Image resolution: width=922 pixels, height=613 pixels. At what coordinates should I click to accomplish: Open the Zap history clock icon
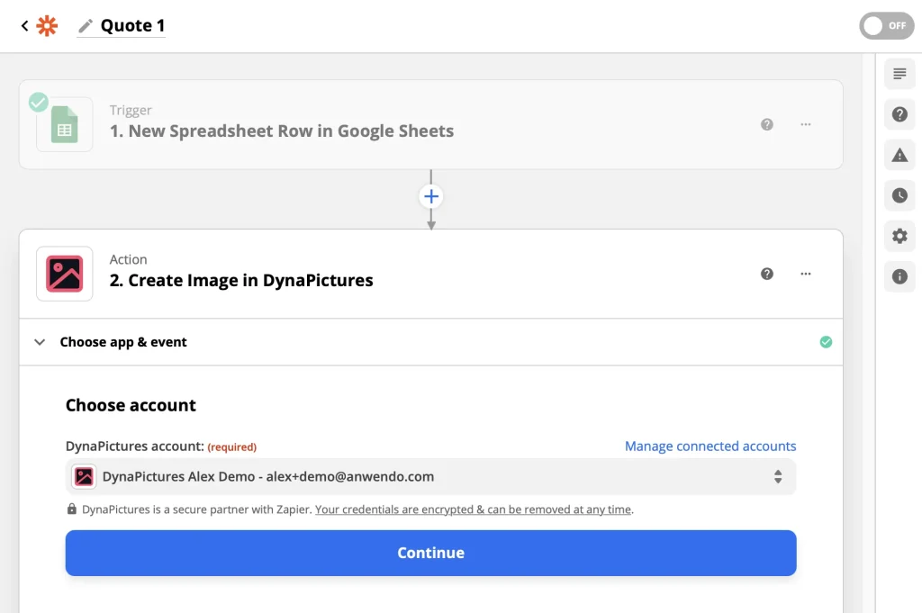point(899,195)
